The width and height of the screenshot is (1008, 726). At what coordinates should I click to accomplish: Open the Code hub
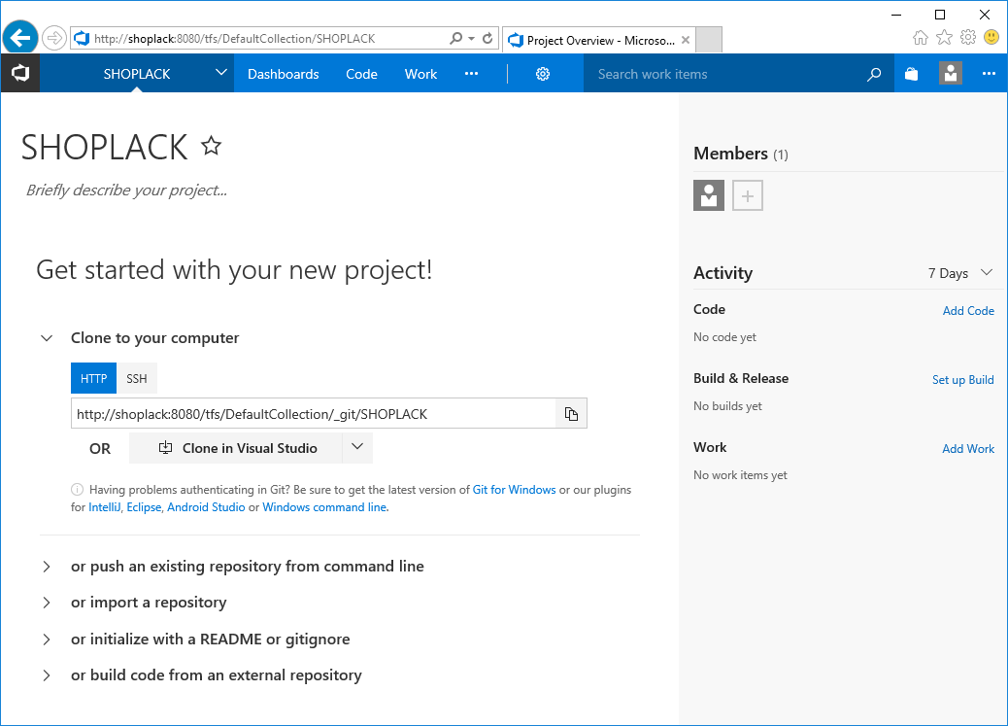point(361,74)
